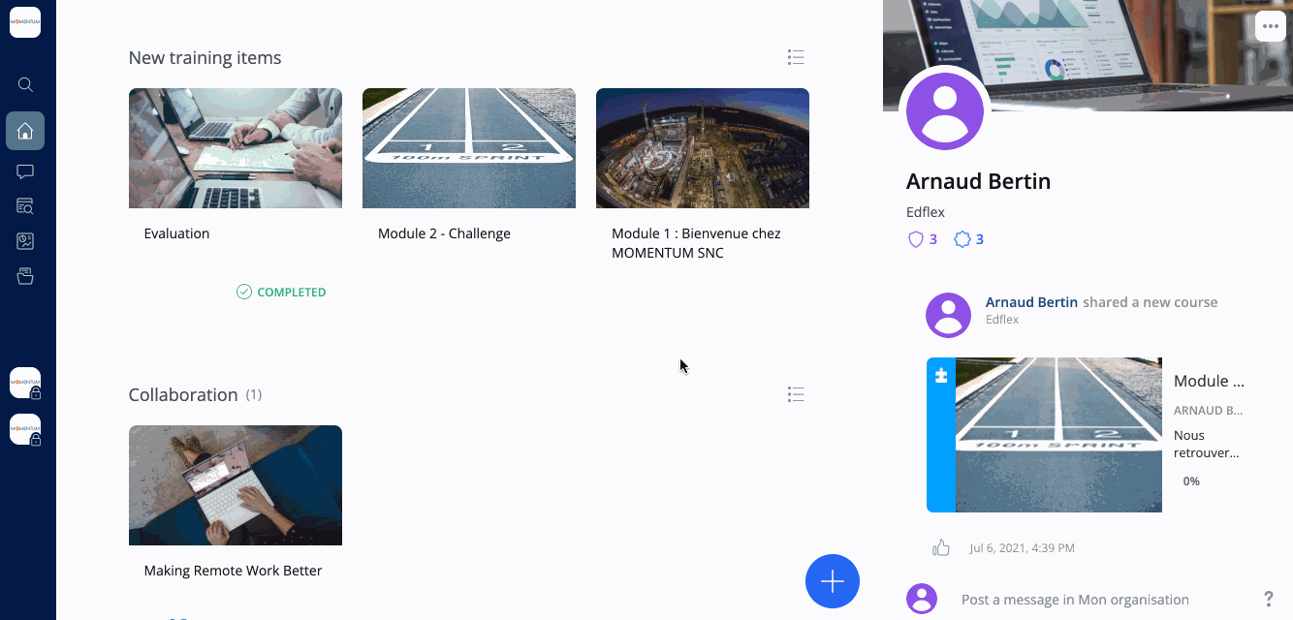Viewport: 1293px width, 620px height.
Task: Click the blue certificate badge count
Action: [x=969, y=239]
